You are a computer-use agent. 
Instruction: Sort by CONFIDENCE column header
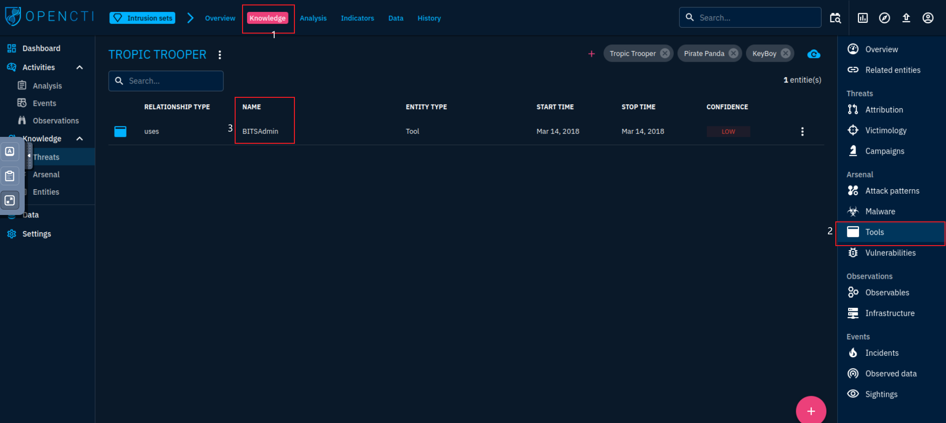click(x=727, y=107)
